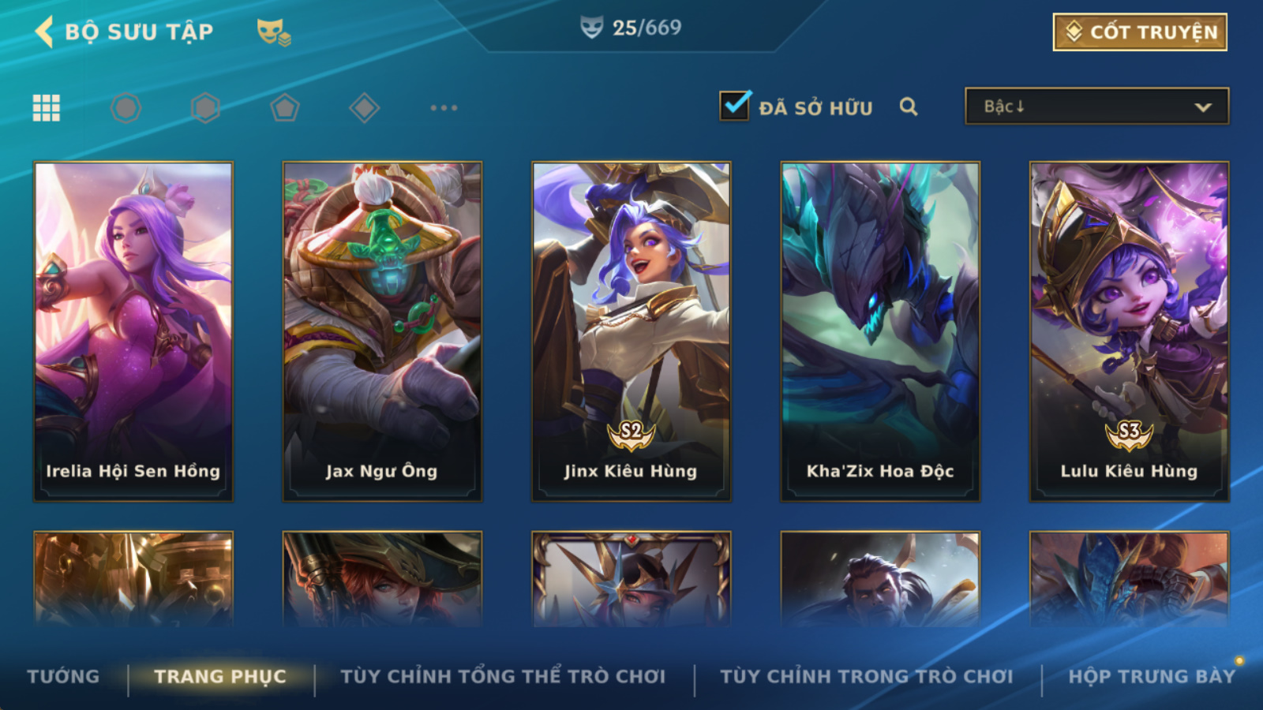This screenshot has height=710, width=1263.
Task: Open the Kha'Zix Hoa Độc skin card
Action: point(880,331)
